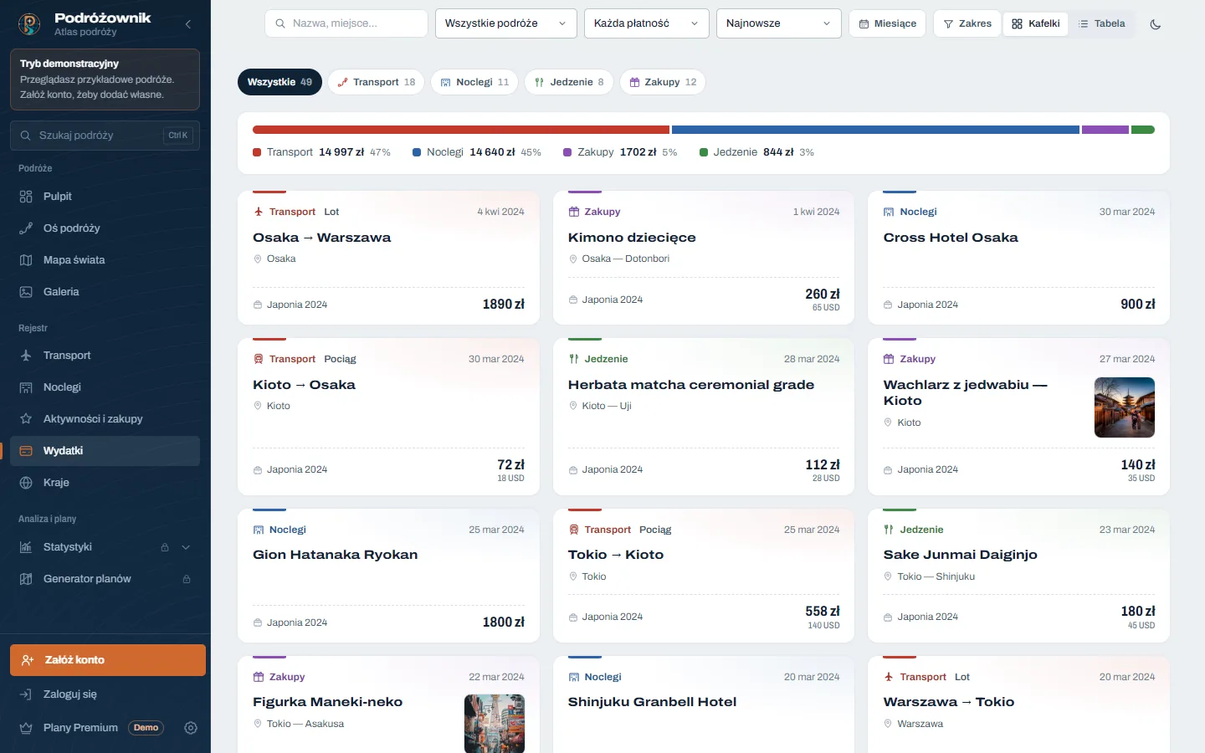Click the gift icon on Kimono dziecięce card
The height and width of the screenshot is (753, 1205).
(574, 212)
